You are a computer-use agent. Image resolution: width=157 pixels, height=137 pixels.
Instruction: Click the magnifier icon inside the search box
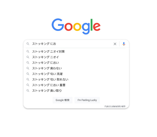(x=28, y=44)
